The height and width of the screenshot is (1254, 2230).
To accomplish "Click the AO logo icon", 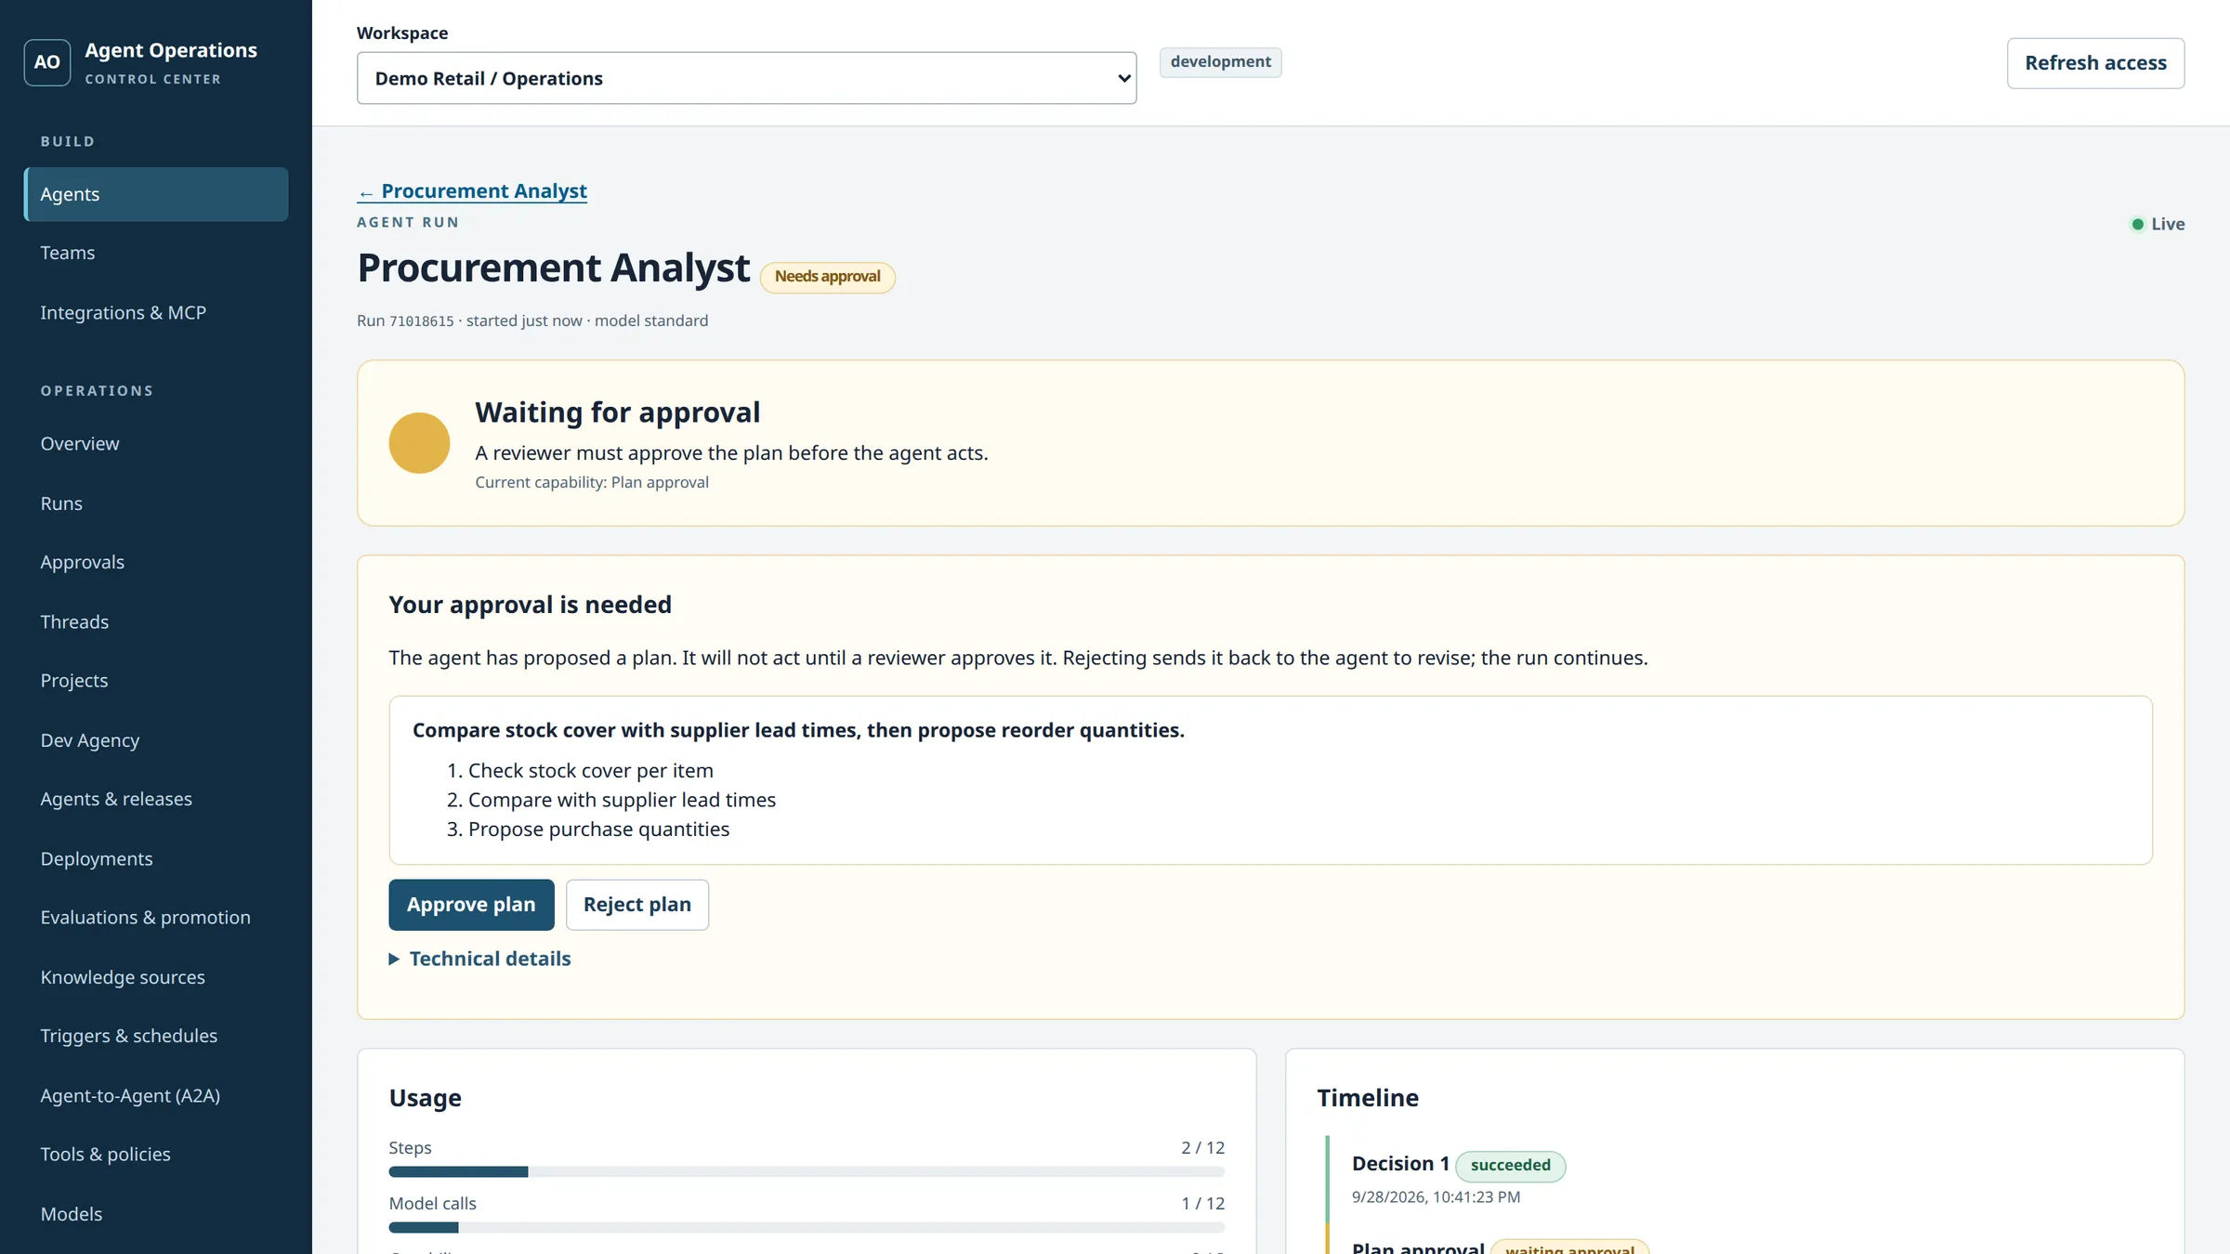I will 46,62.
